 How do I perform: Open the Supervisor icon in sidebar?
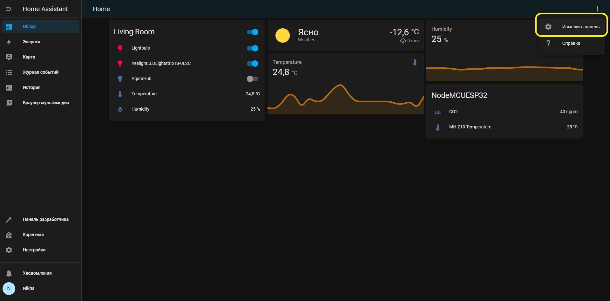[x=9, y=235]
